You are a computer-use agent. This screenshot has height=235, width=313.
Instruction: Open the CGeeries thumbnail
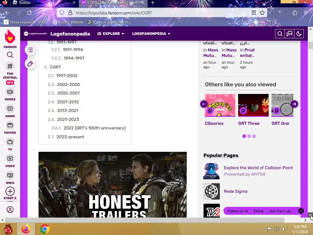pyautogui.click(x=220, y=105)
